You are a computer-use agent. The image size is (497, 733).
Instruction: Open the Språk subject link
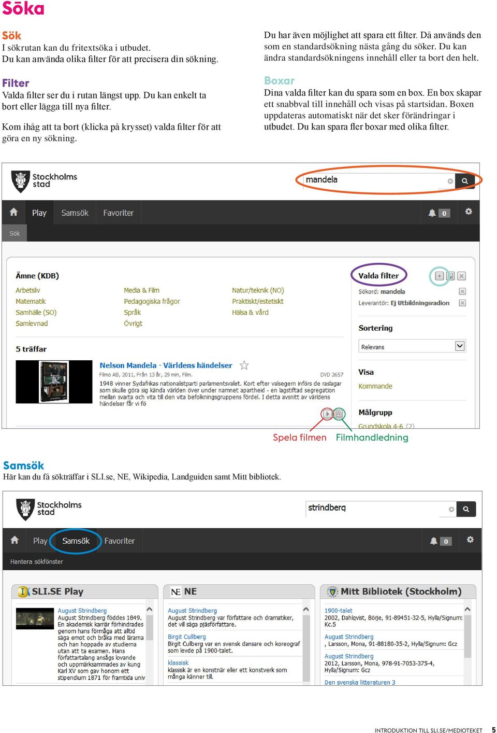click(x=133, y=313)
